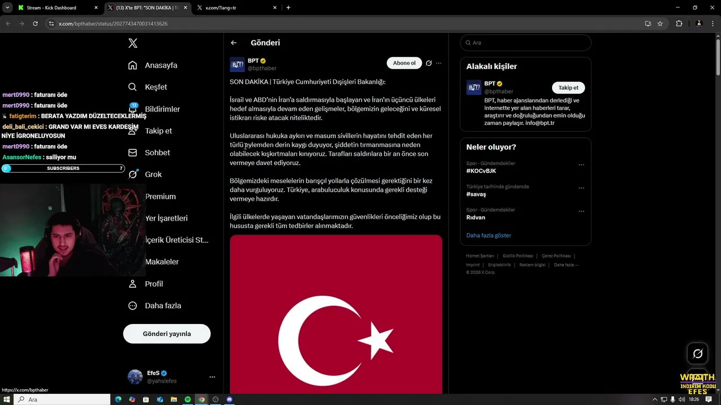The width and height of the screenshot is (721, 405).
Task: Open Gizlilik Politikası footer link
Action: click(518, 256)
